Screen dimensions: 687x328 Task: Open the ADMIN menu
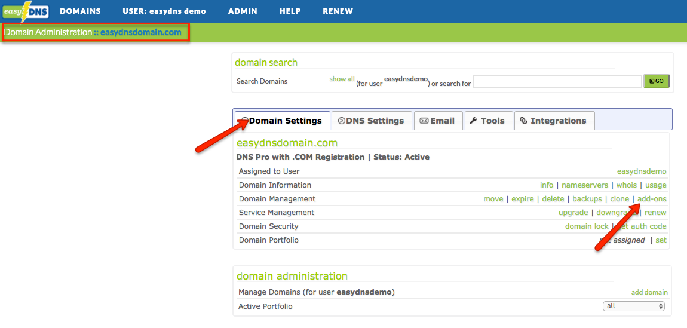(243, 11)
